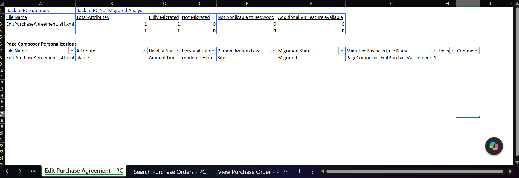Select column A header
This screenshot has width=519, height=178.
click(40, 4)
